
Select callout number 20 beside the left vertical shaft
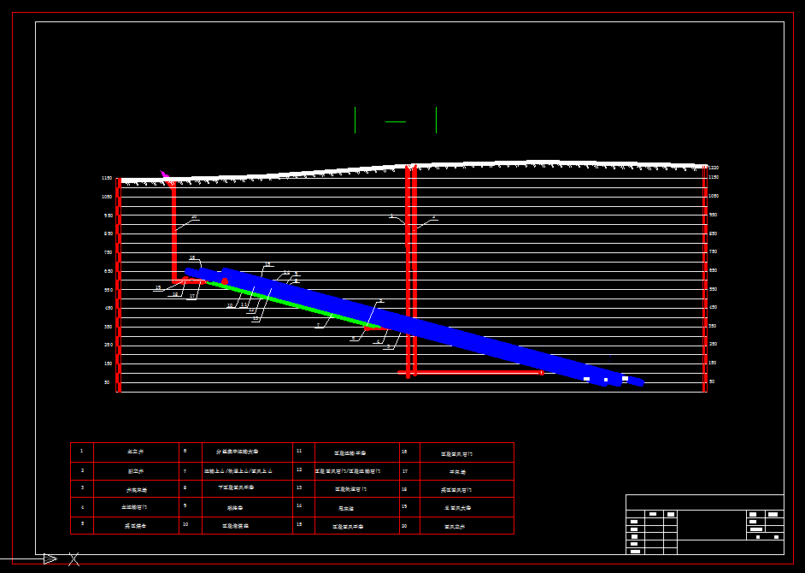tap(194, 217)
